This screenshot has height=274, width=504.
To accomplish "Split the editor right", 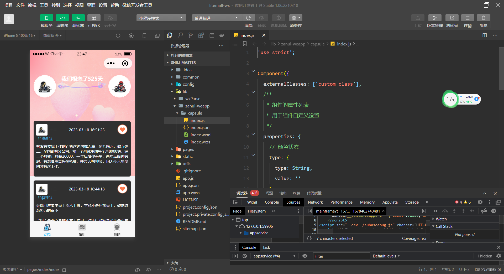I will coord(485,35).
